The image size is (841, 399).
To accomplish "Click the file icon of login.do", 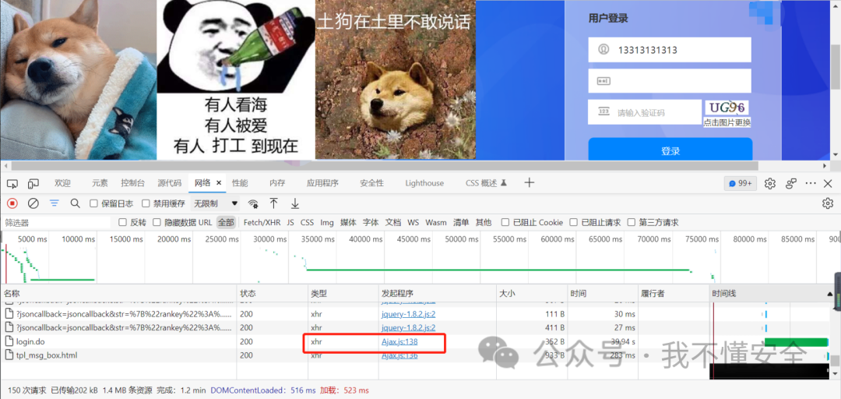I will (9, 341).
